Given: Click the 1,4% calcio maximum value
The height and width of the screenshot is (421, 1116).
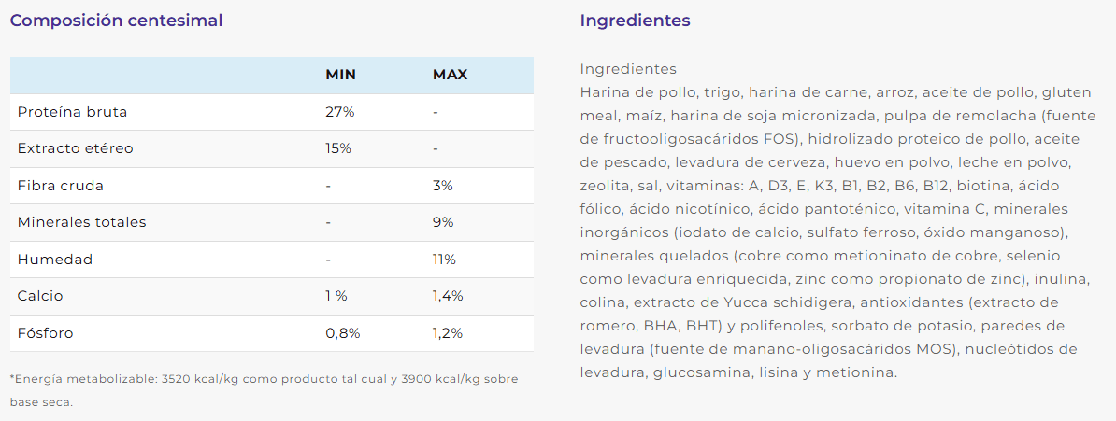Looking at the screenshot, I should click(448, 296).
